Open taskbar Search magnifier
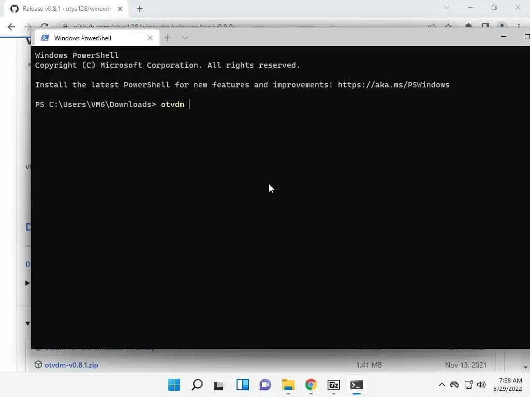This screenshot has width=530, height=397. pos(197,385)
